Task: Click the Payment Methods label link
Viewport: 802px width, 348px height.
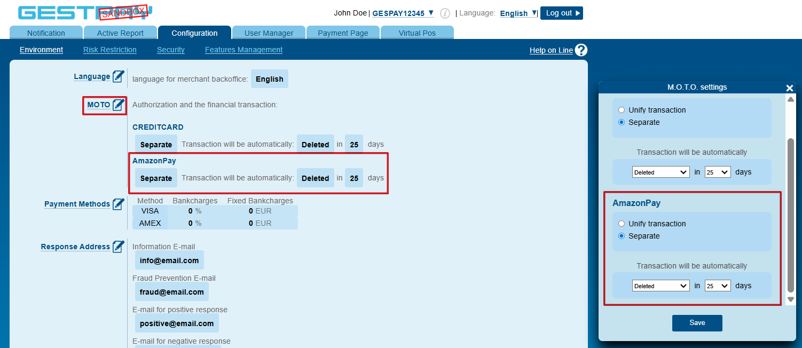Action: pos(77,204)
